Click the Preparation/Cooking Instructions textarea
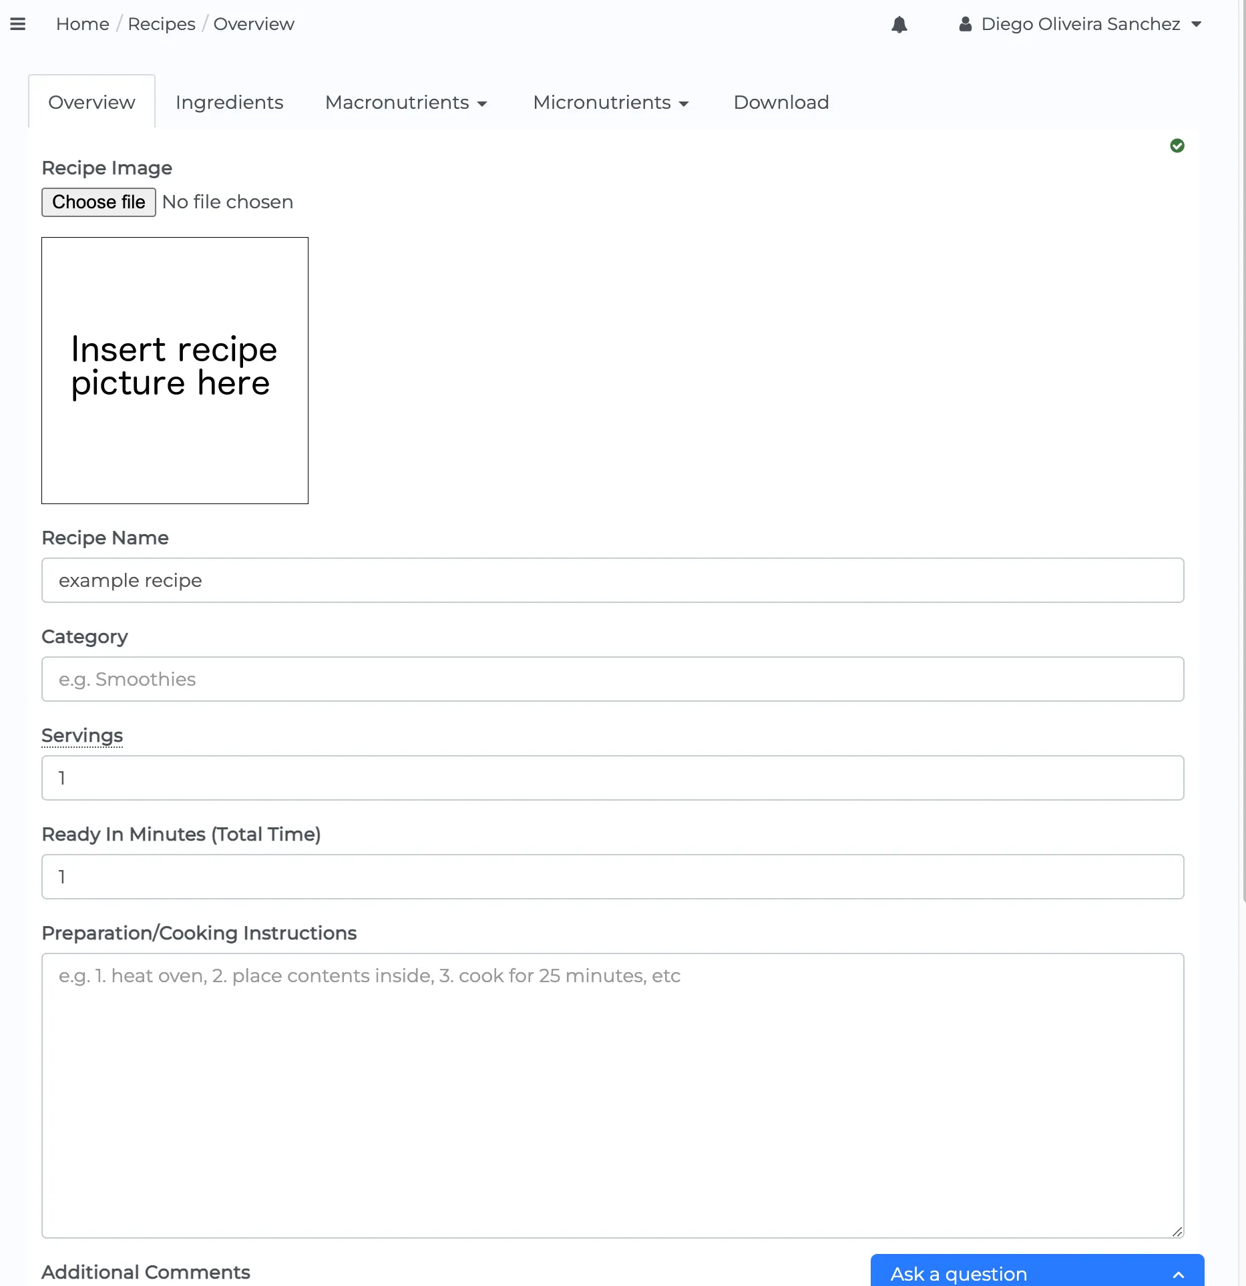Viewport: 1246px width, 1286px height. 612,1095
